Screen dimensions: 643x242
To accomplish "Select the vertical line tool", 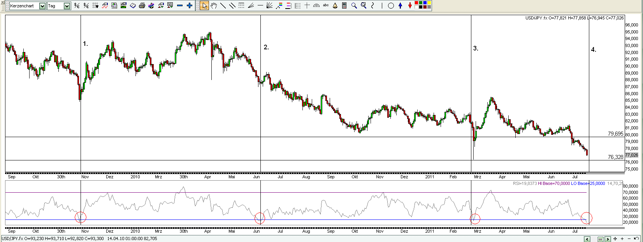I will [x=382, y=5].
